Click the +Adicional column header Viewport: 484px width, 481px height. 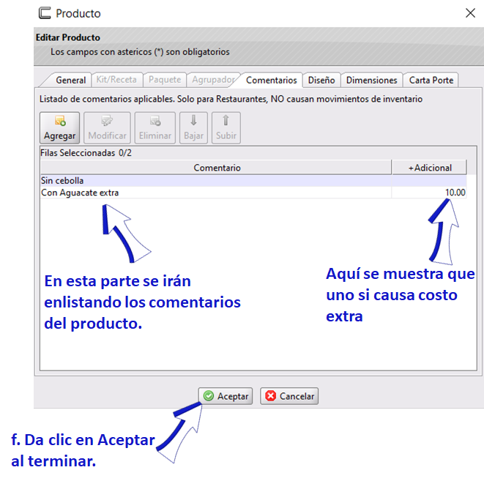tap(429, 168)
